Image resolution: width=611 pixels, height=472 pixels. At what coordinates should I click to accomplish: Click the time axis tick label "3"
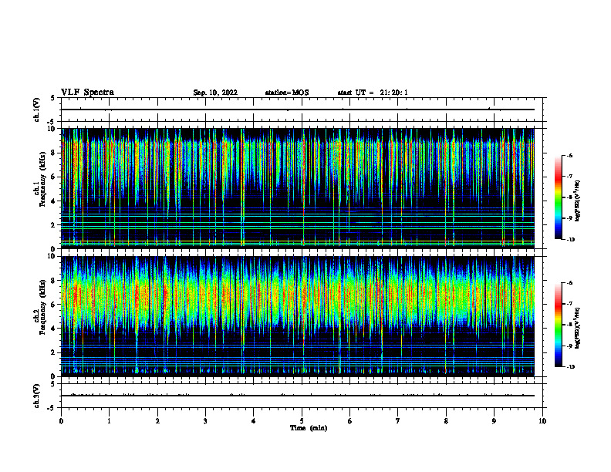click(x=205, y=421)
